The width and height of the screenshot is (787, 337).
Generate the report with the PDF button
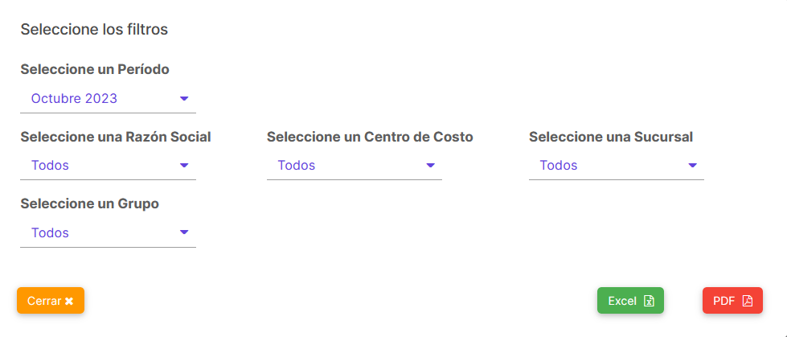click(x=732, y=300)
